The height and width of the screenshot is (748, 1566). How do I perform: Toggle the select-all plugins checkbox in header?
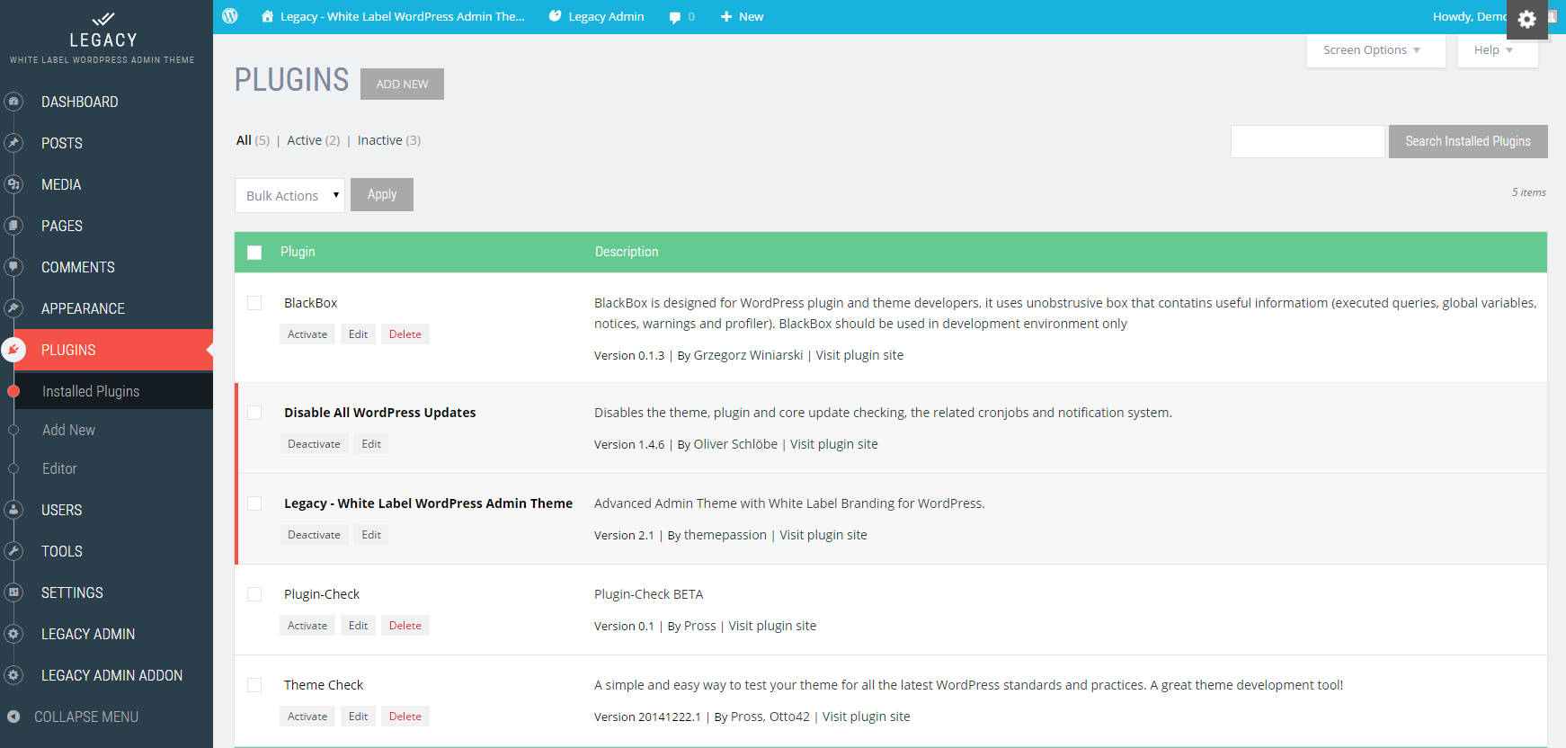click(254, 253)
